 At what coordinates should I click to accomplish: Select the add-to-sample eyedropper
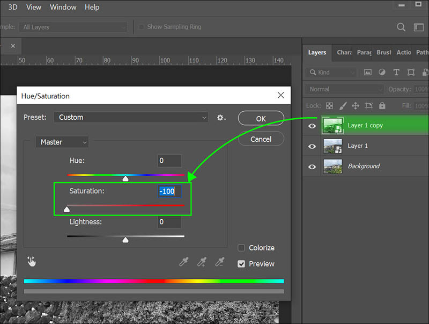pyautogui.click(x=202, y=262)
